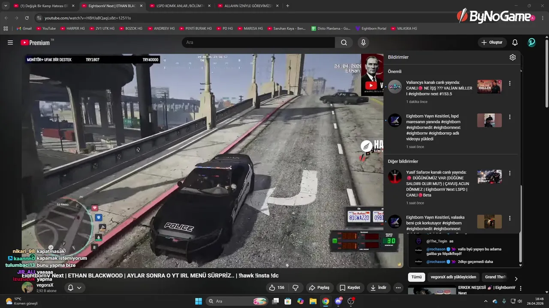Expand the subscription bell dropdown
The height and width of the screenshot is (308, 549).
(79, 288)
